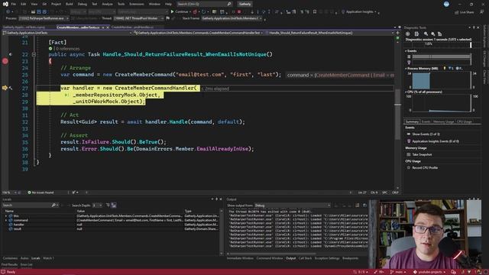The height and width of the screenshot is (275, 489).
Task: Click the Application Insights Events link
Action: pyautogui.click(x=436, y=141)
